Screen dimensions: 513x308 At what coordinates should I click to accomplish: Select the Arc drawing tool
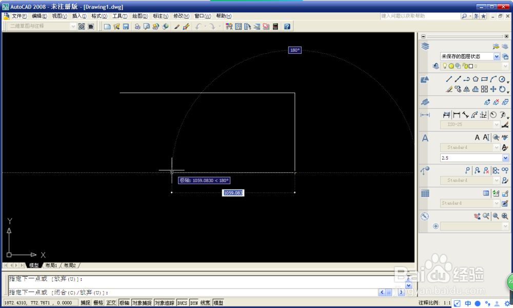[x=493, y=79]
